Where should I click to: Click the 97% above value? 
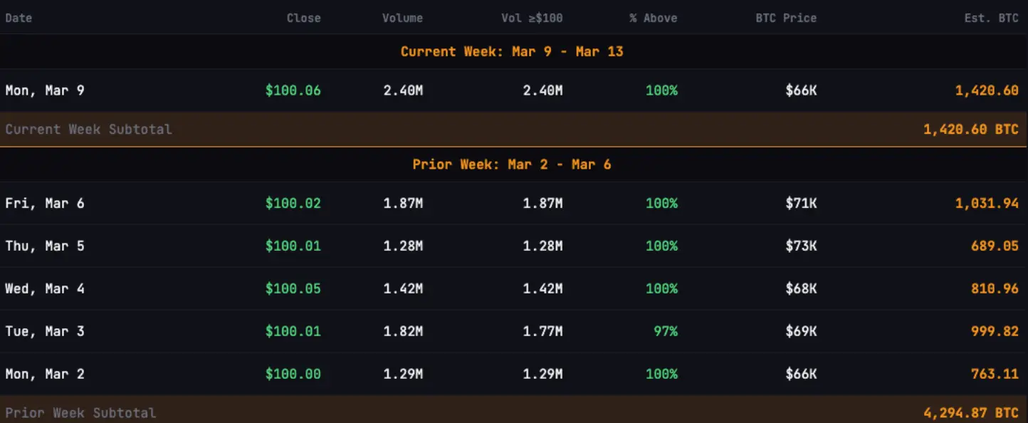(666, 331)
